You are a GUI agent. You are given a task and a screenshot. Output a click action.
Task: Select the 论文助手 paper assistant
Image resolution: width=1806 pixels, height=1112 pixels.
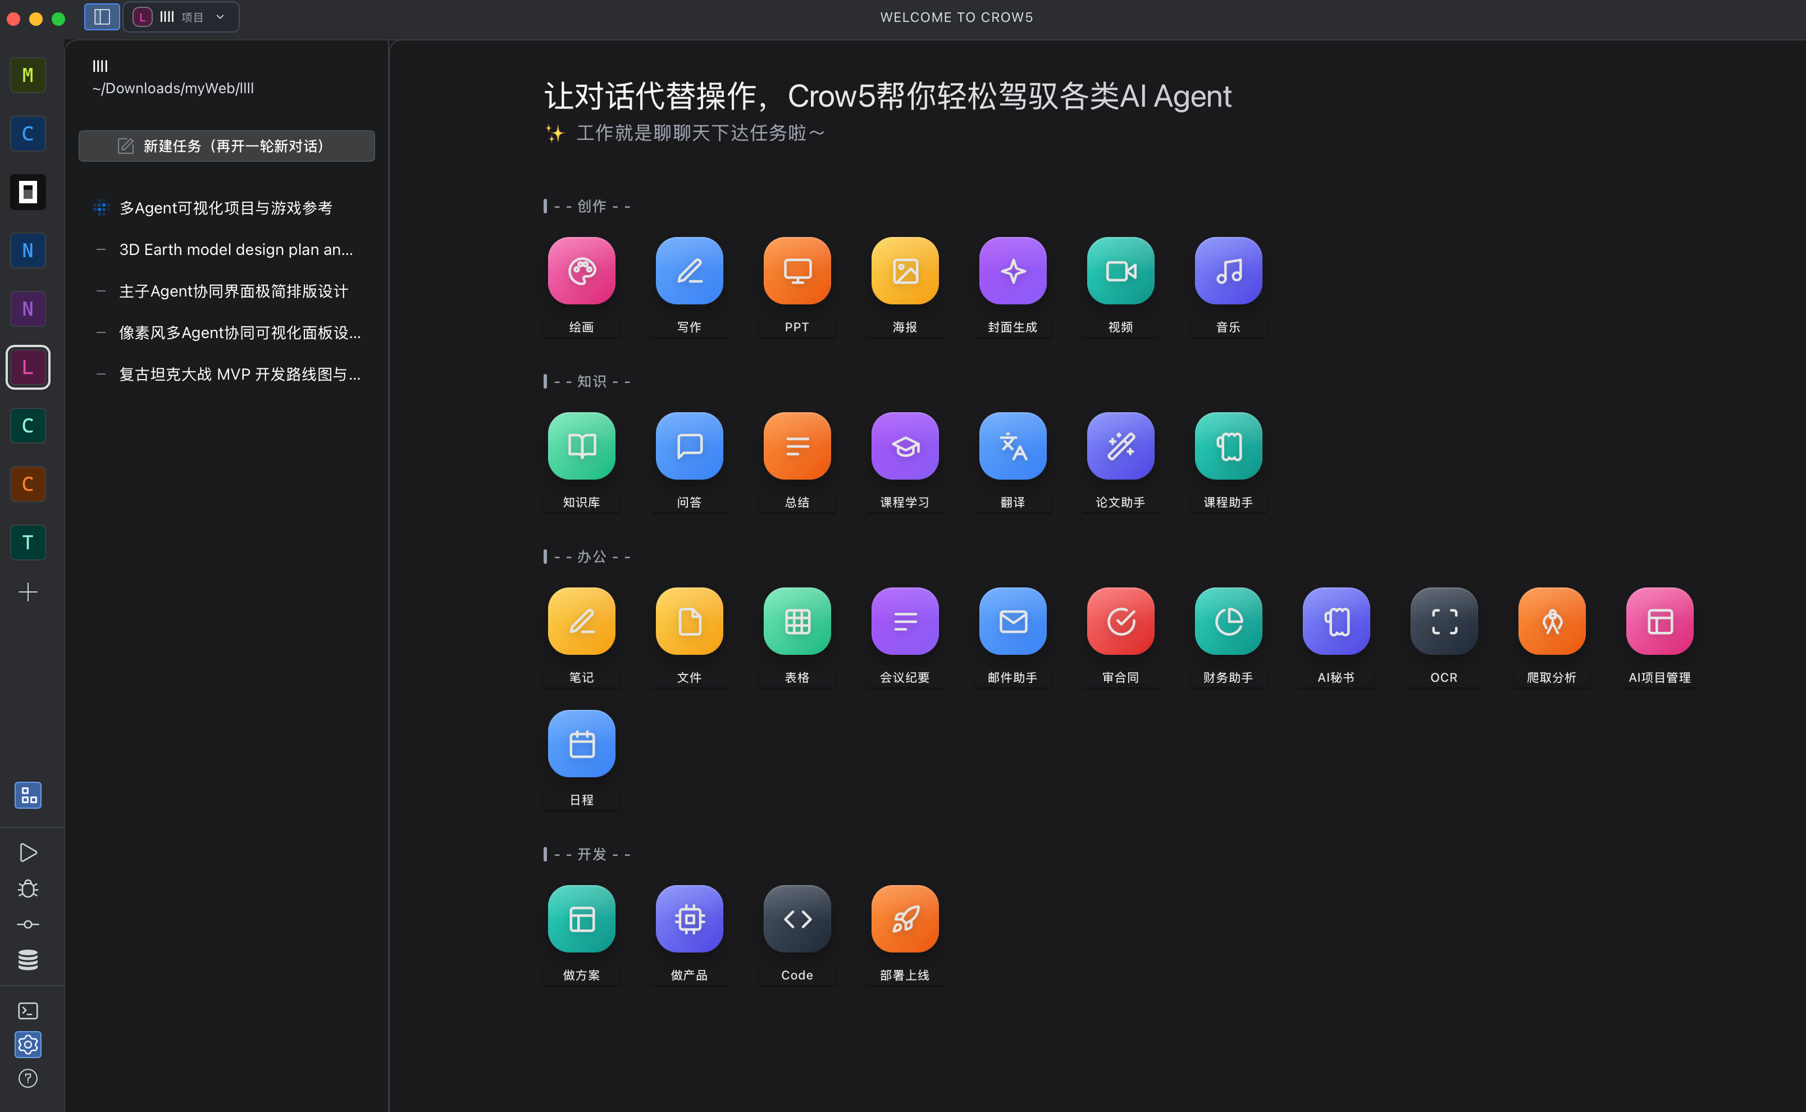coord(1121,446)
